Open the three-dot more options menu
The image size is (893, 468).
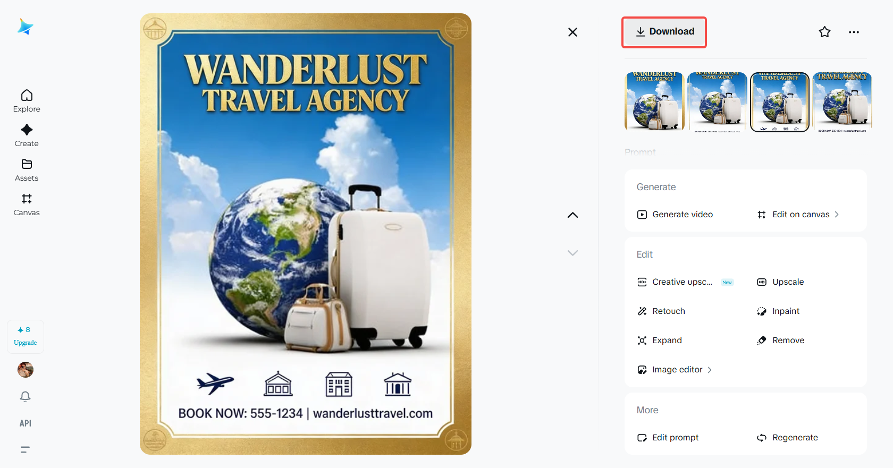[x=854, y=32]
